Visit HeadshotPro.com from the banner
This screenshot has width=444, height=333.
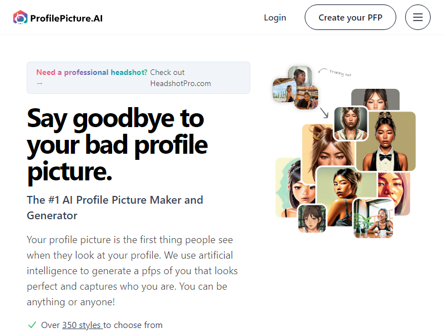pyautogui.click(x=180, y=83)
